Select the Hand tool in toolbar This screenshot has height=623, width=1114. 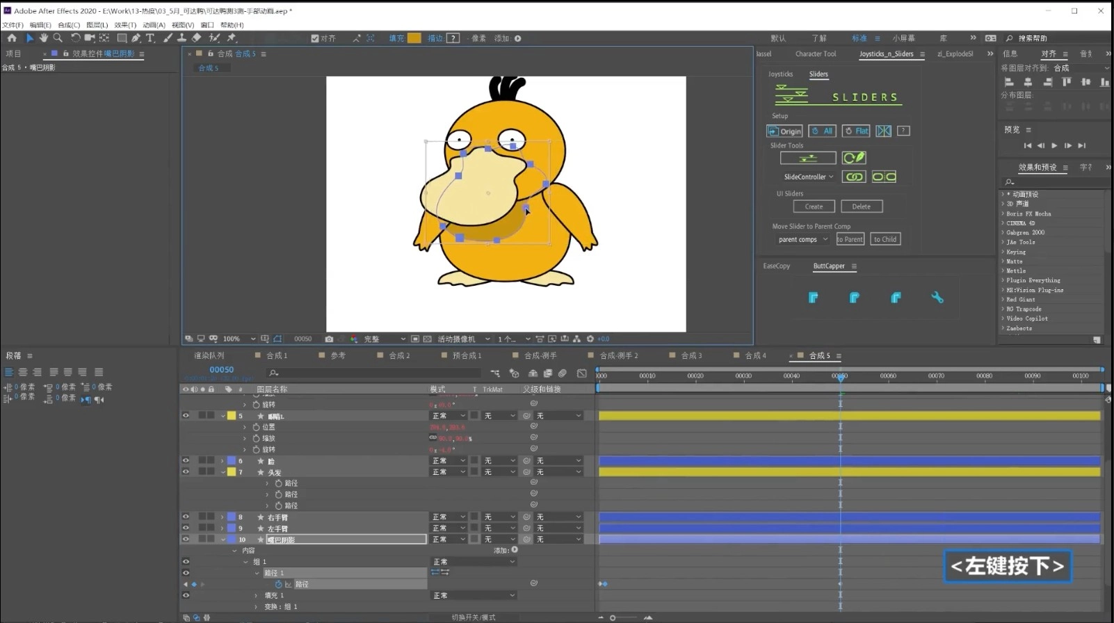[x=44, y=38]
